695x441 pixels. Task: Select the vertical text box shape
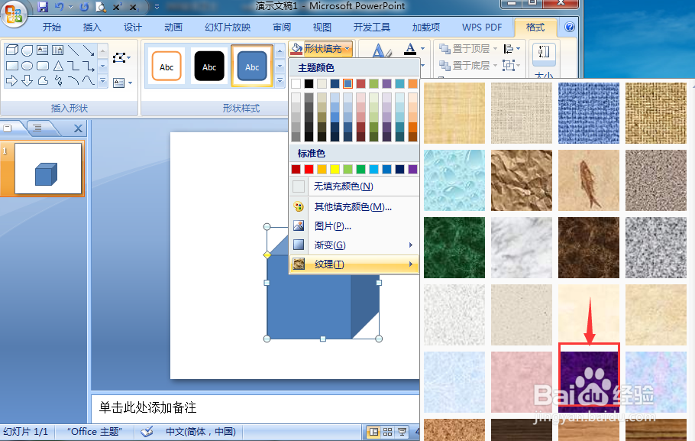tap(57, 50)
